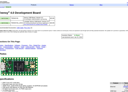
Task: Jump to the Lights & LEDs section
Action: [x=30, y=47]
